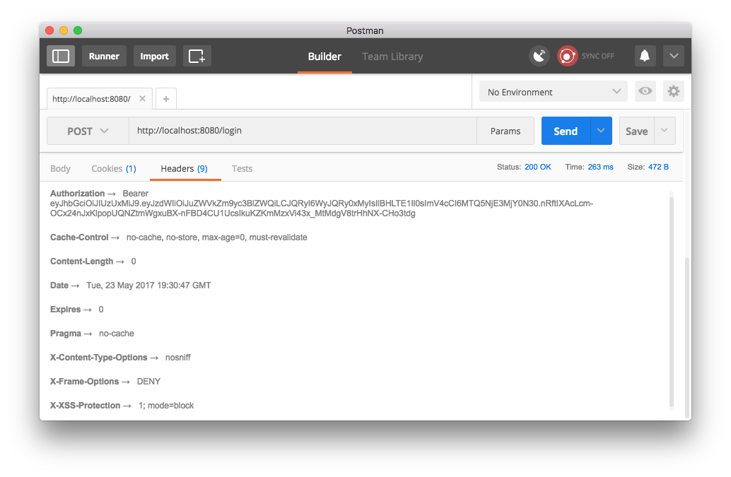Image resolution: width=731 pixels, height=477 pixels.
Task: Open the notifications bell
Action: 645,56
